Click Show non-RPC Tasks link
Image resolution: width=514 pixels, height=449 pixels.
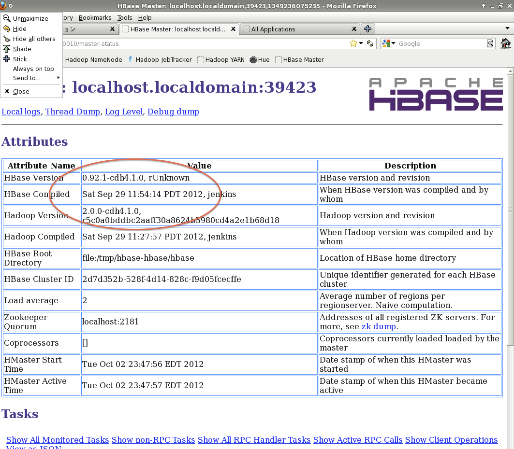point(153,439)
